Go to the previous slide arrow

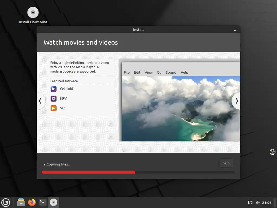click(40, 101)
